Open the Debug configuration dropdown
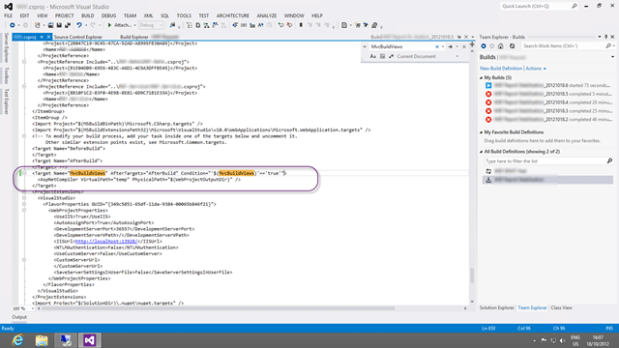619x348 pixels. [x=151, y=25]
